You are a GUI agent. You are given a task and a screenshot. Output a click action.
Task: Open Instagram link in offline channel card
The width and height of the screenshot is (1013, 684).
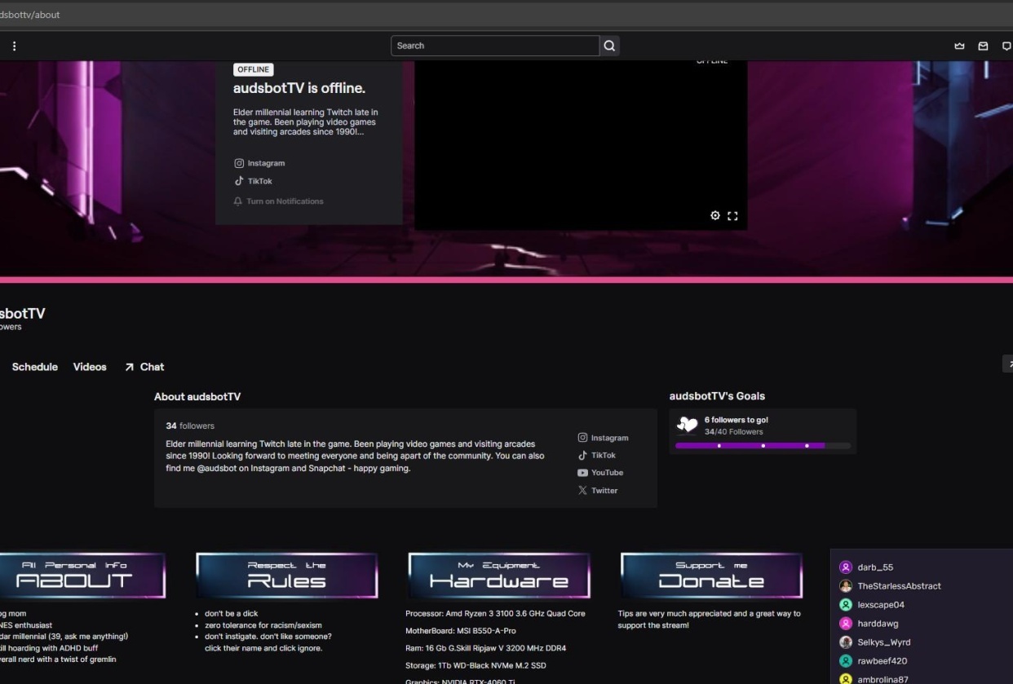coord(259,163)
